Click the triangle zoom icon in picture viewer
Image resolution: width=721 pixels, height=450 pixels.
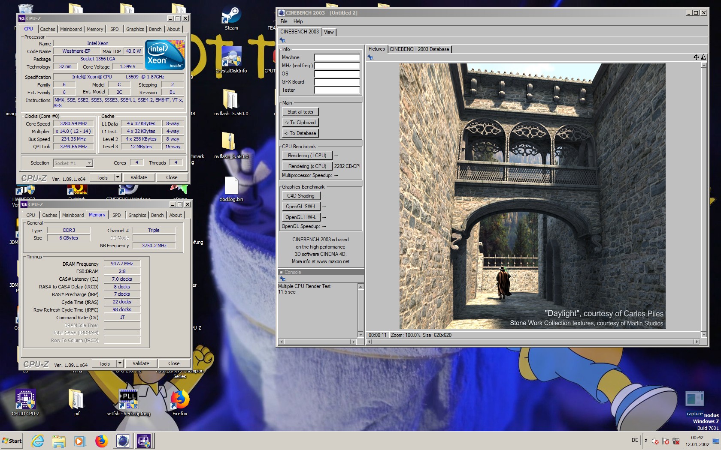click(703, 57)
